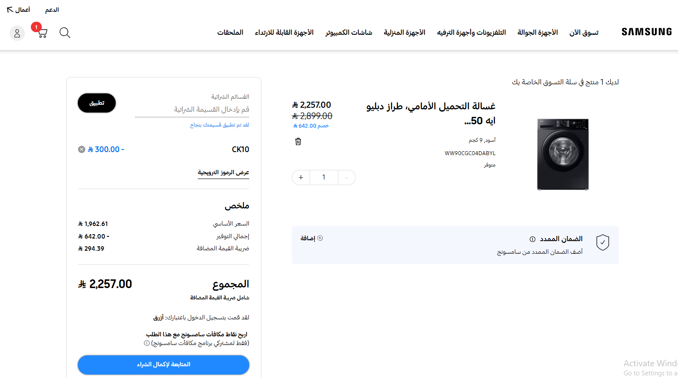Click the warranty shield icon

602,242
